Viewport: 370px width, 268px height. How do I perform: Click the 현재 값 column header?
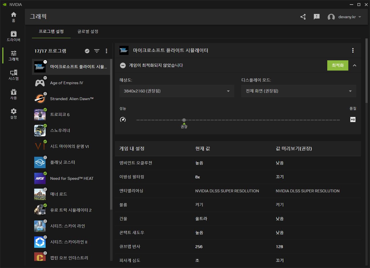tap(203, 149)
